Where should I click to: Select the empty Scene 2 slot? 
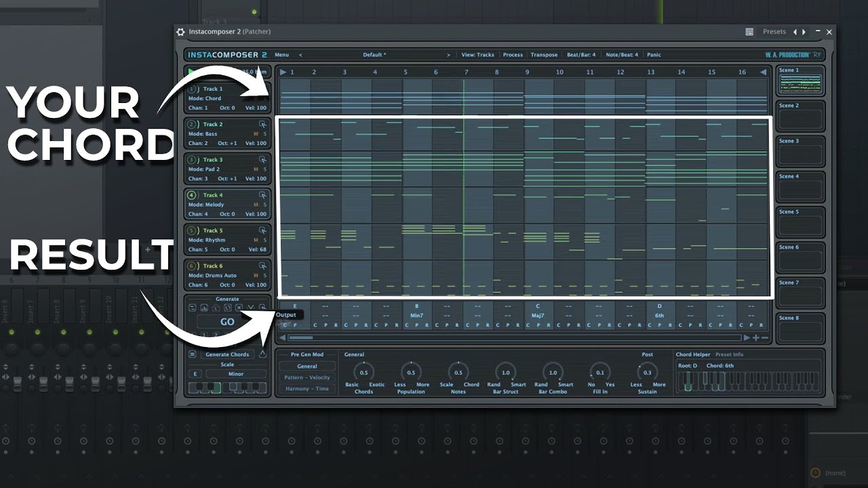coord(800,117)
